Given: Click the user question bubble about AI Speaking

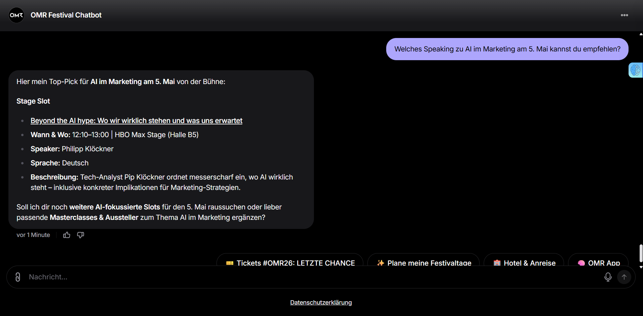Looking at the screenshot, I should pyautogui.click(x=507, y=49).
